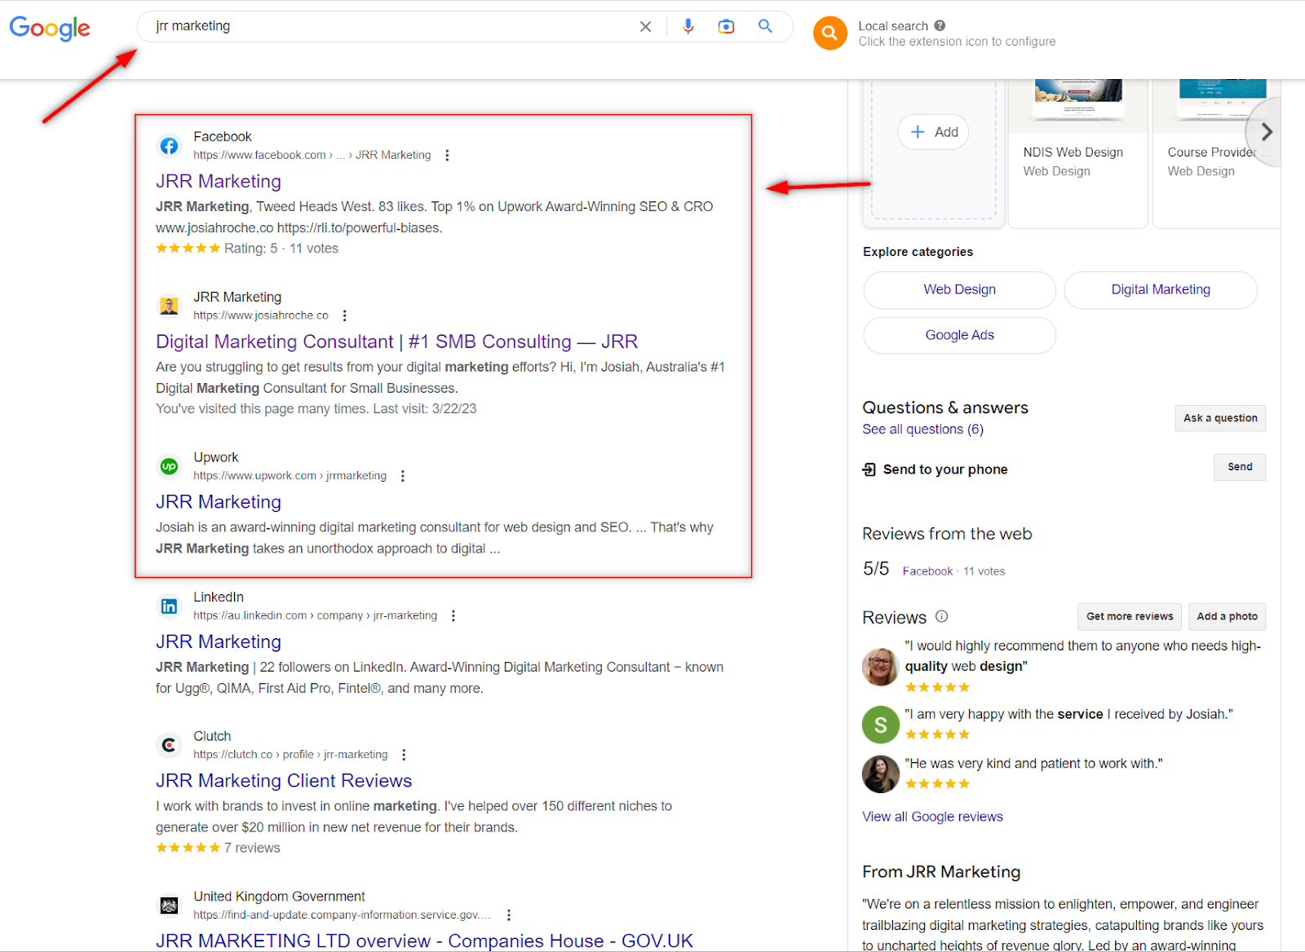Image resolution: width=1305 pixels, height=952 pixels.
Task: Click See all questions (6)
Action: (922, 430)
